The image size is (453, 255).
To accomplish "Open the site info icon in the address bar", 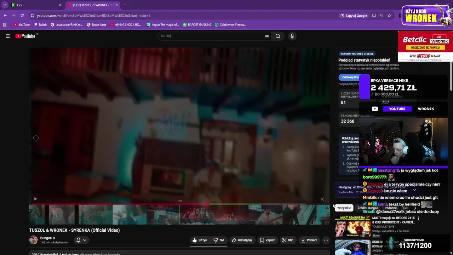I will pos(32,16).
